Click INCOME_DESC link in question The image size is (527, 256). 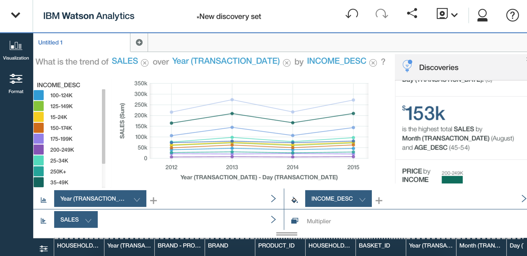pyautogui.click(x=337, y=61)
